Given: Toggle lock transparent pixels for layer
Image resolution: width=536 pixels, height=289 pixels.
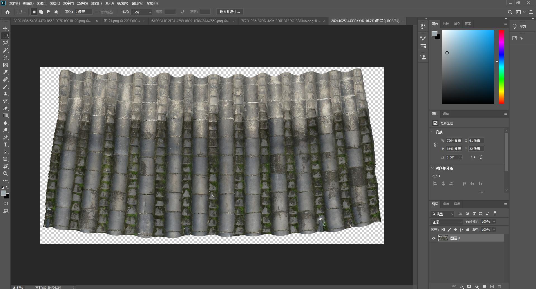Looking at the screenshot, I should point(443,230).
